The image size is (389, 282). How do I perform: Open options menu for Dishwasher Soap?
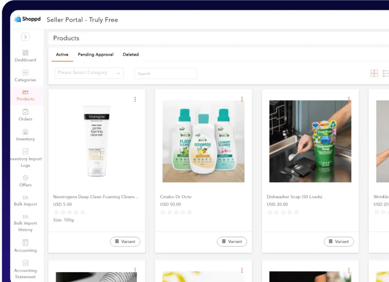point(349,99)
